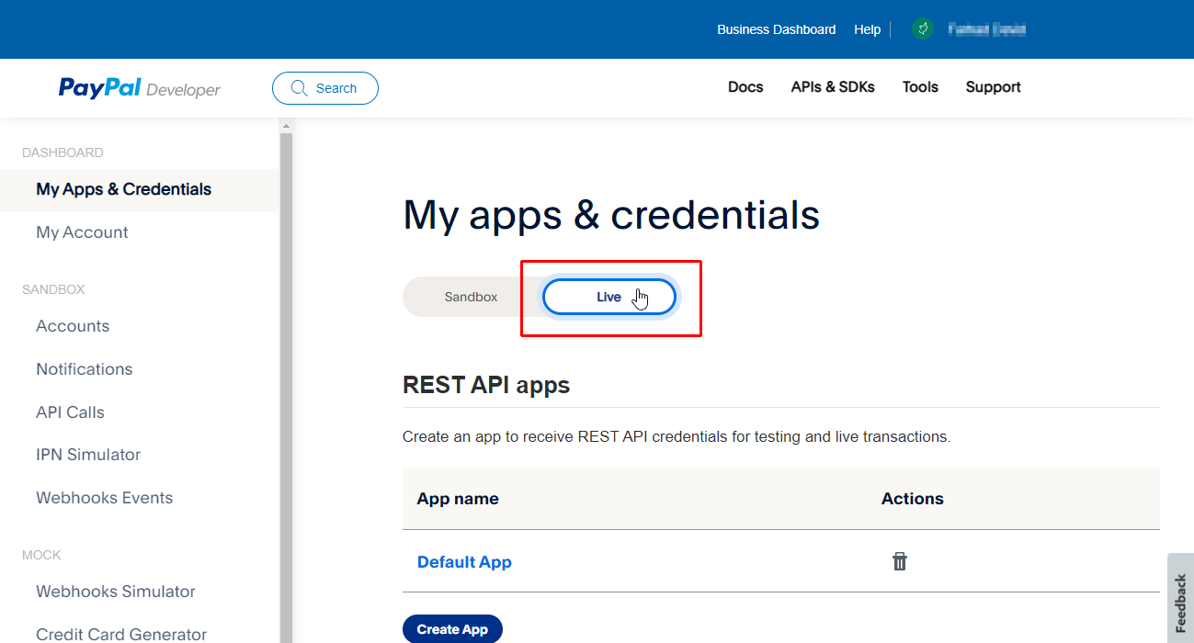Open the Docs menu
The image size is (1194, 643).
click(745, 87)
